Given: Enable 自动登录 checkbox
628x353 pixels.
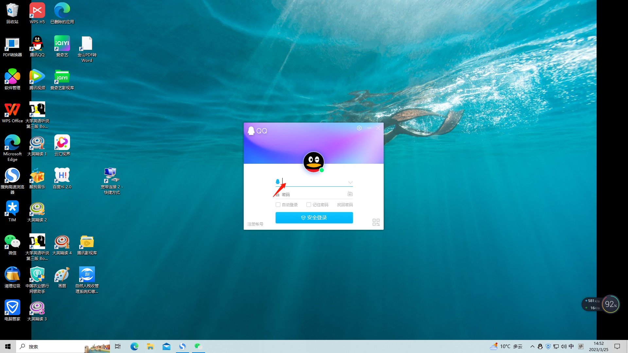Looking at the screenshot, I should point(278,205).
